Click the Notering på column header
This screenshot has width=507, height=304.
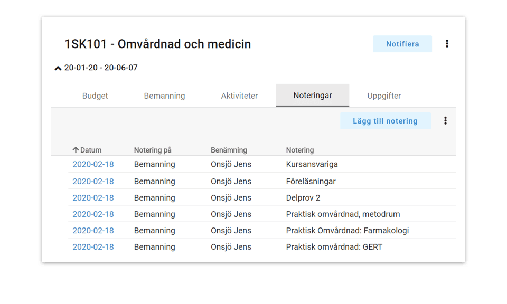pyautogui.click(x=153, y=150)
